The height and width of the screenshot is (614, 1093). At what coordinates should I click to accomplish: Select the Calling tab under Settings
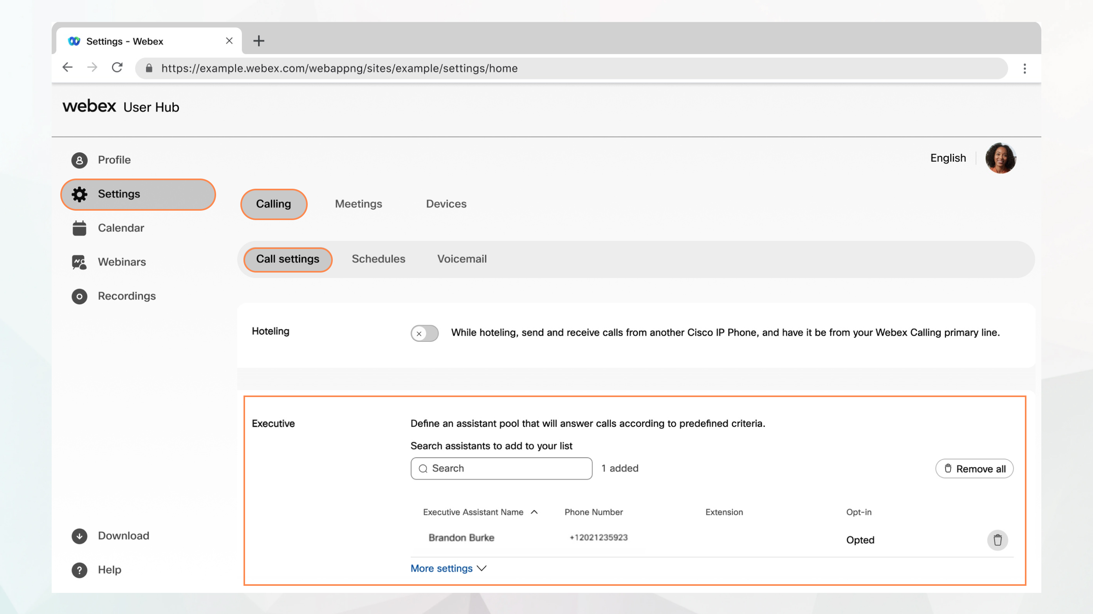coord(273,203)
